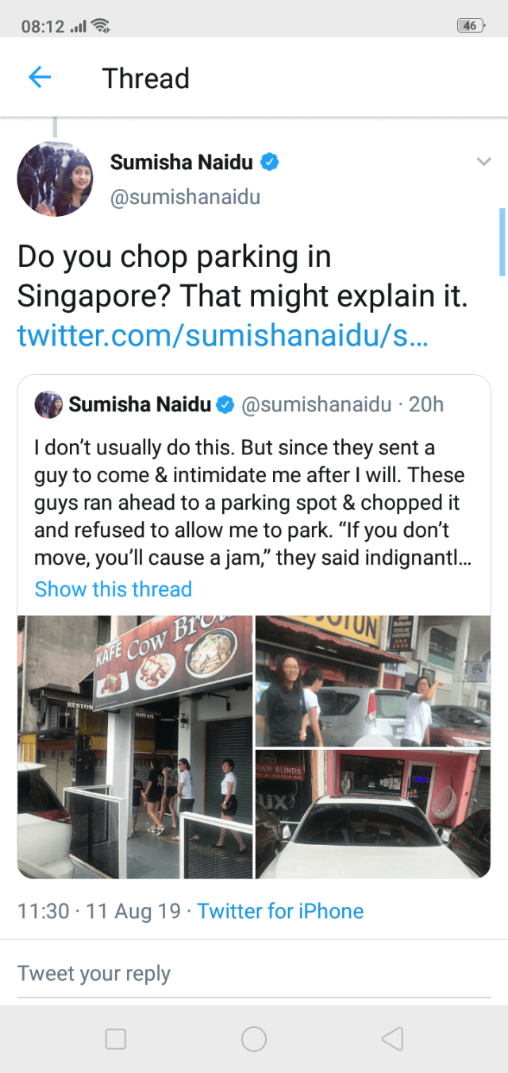Screen dimensions: 508x1073
Task: Focus the "Tweet your reply" field
Action: pyautogui.click(x=254, y=974)
